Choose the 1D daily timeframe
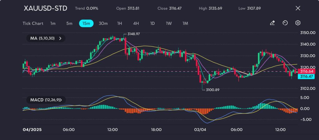Screen dimensions: 319x140 [x=152, y=23]
